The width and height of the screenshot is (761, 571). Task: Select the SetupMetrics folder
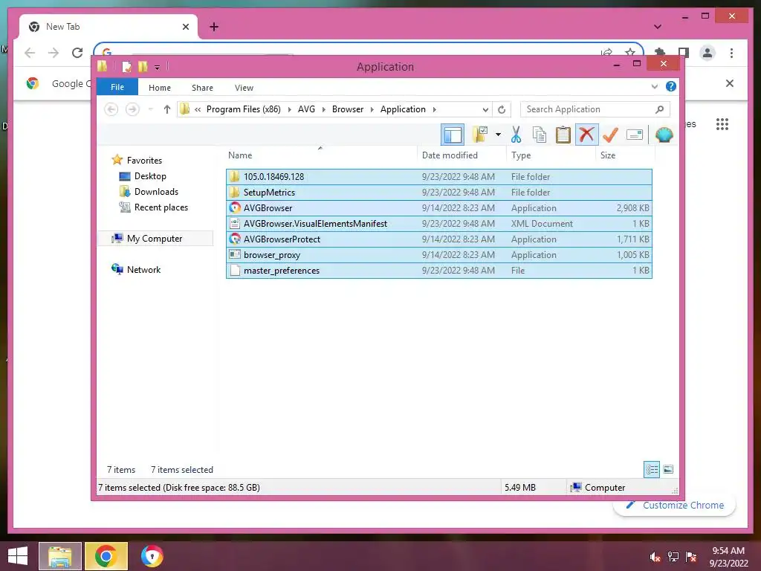438,193
